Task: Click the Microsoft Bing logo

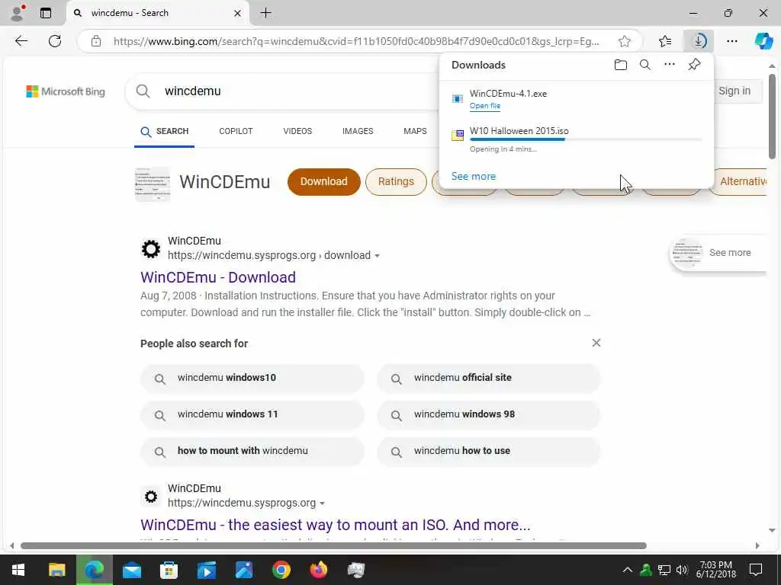Action: 66,91
